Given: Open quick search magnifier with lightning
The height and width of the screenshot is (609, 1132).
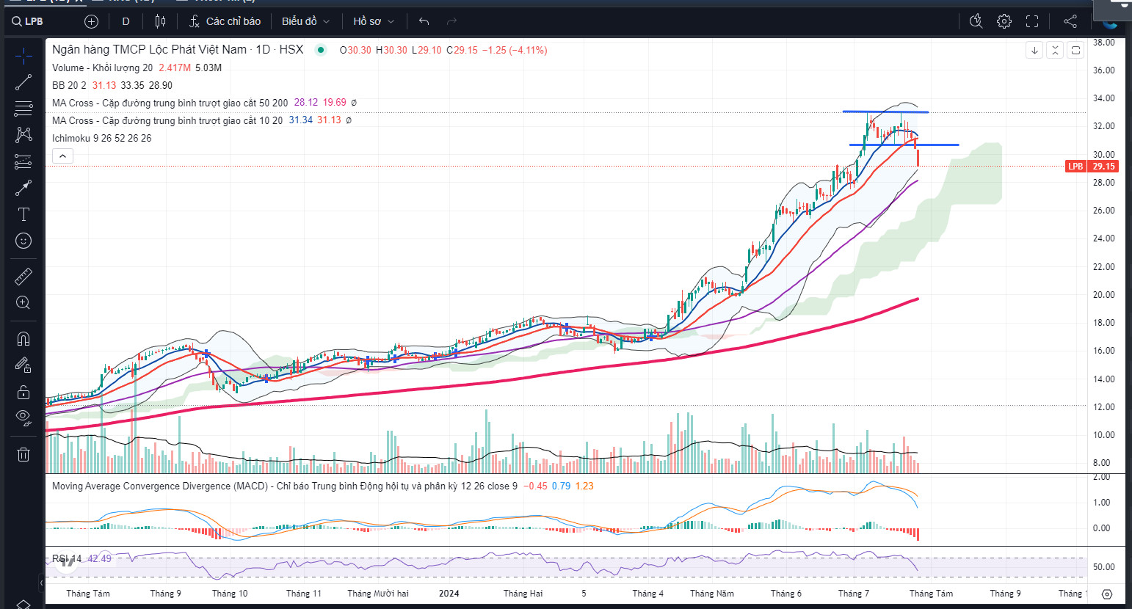Looking at the screenshot, I should (x=976, y=21).
